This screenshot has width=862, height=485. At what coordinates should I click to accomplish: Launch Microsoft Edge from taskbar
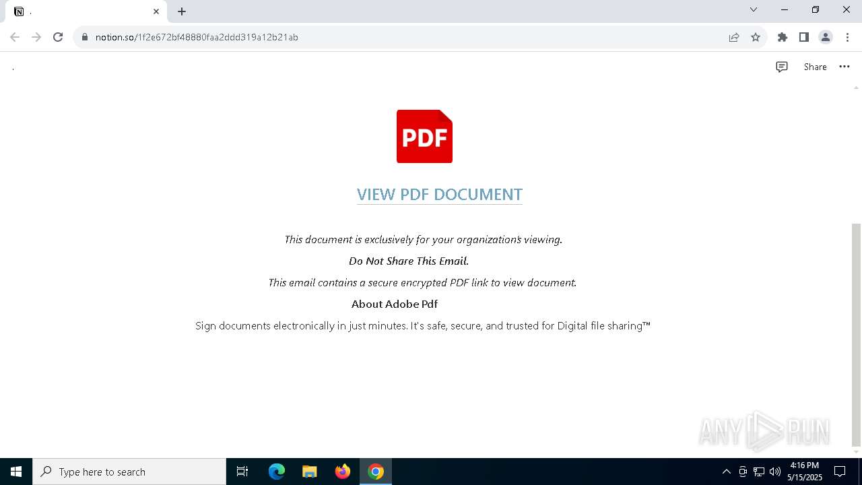click(x=277, y=472)
